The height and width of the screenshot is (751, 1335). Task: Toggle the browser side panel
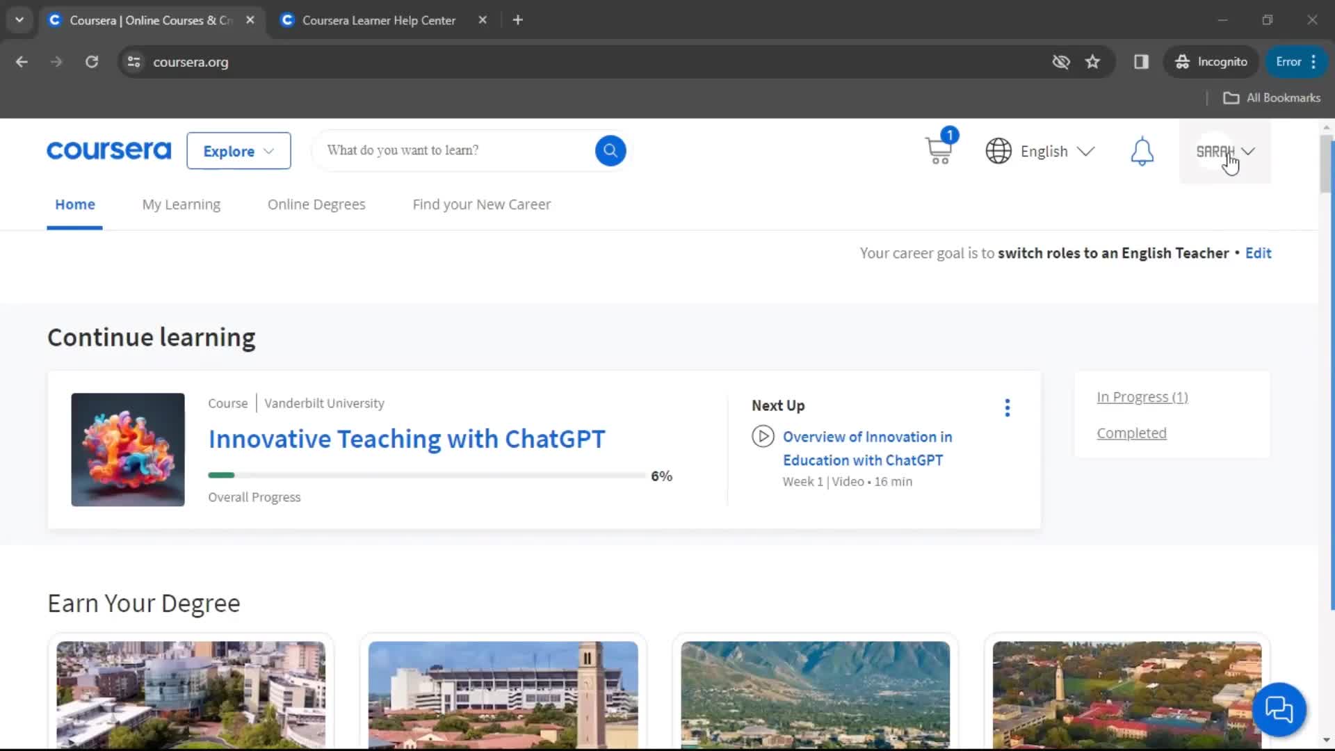pos(1141,62)
